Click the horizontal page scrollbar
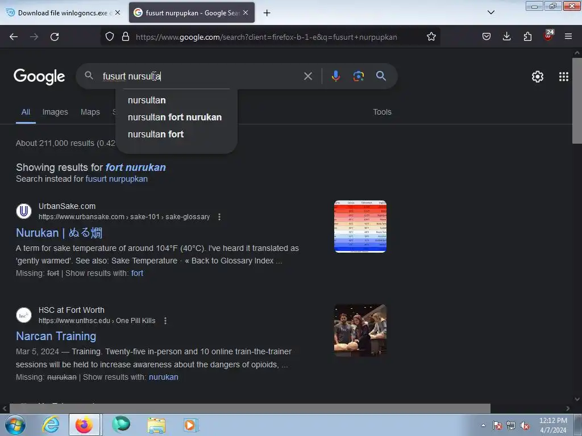This screenshot has height=436, width=582. [x=250, y=408]
